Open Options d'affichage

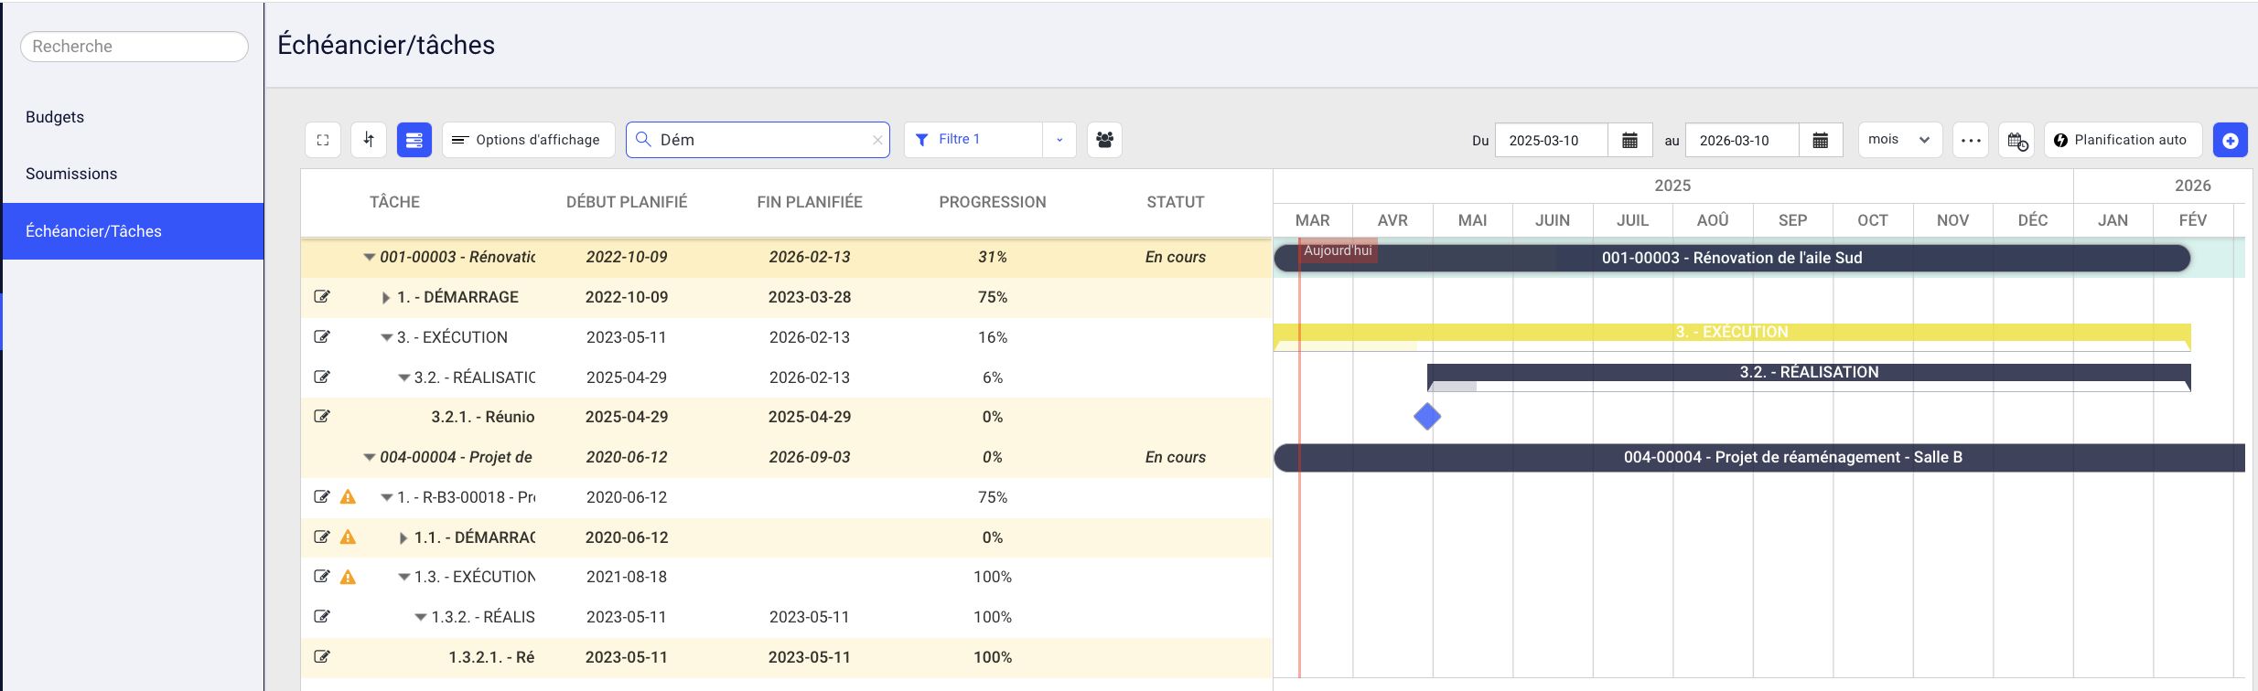(x=528, y=140)
